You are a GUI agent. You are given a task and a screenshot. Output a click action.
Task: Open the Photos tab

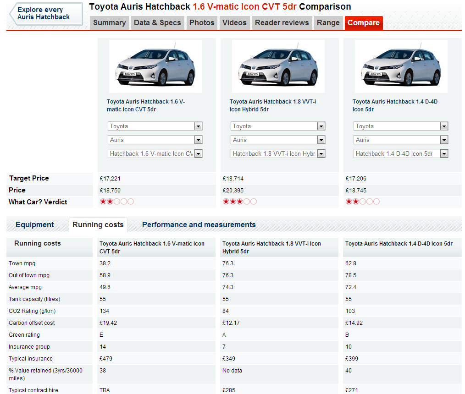[202, 23]
